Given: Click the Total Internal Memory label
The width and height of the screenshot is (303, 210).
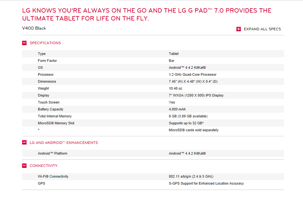Looking at the screenshot, I should (55, 116).
